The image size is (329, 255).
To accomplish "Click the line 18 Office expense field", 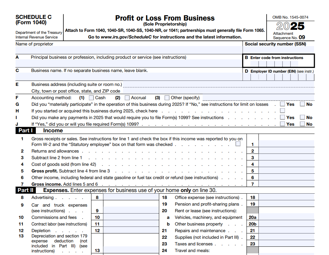I will point(287,197).
